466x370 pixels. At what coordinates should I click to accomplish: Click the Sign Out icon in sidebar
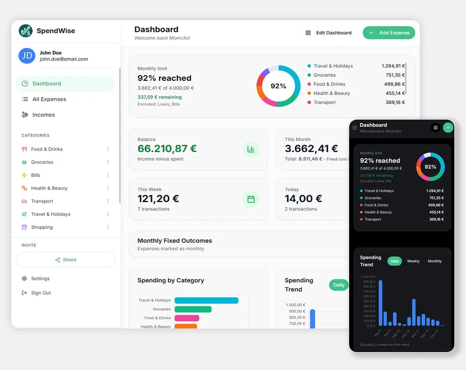tap(24, 293)
